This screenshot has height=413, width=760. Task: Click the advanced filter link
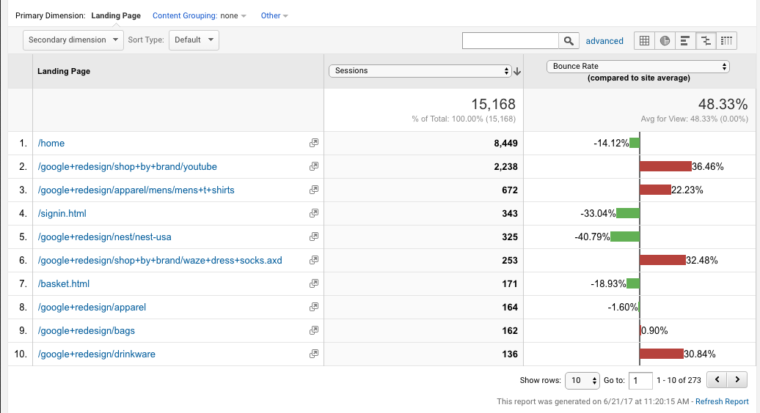click(604, 41)
